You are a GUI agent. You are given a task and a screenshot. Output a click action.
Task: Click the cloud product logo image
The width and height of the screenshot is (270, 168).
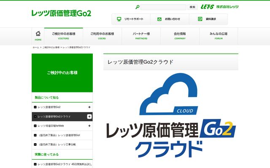pyautogui.click(x=171, y=115)
